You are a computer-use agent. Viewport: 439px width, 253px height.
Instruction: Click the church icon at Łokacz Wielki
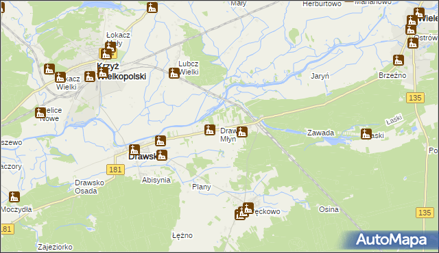click(60, 77)
